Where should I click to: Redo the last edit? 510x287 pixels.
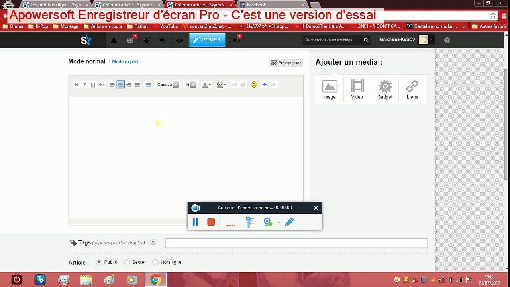point(273,85)
